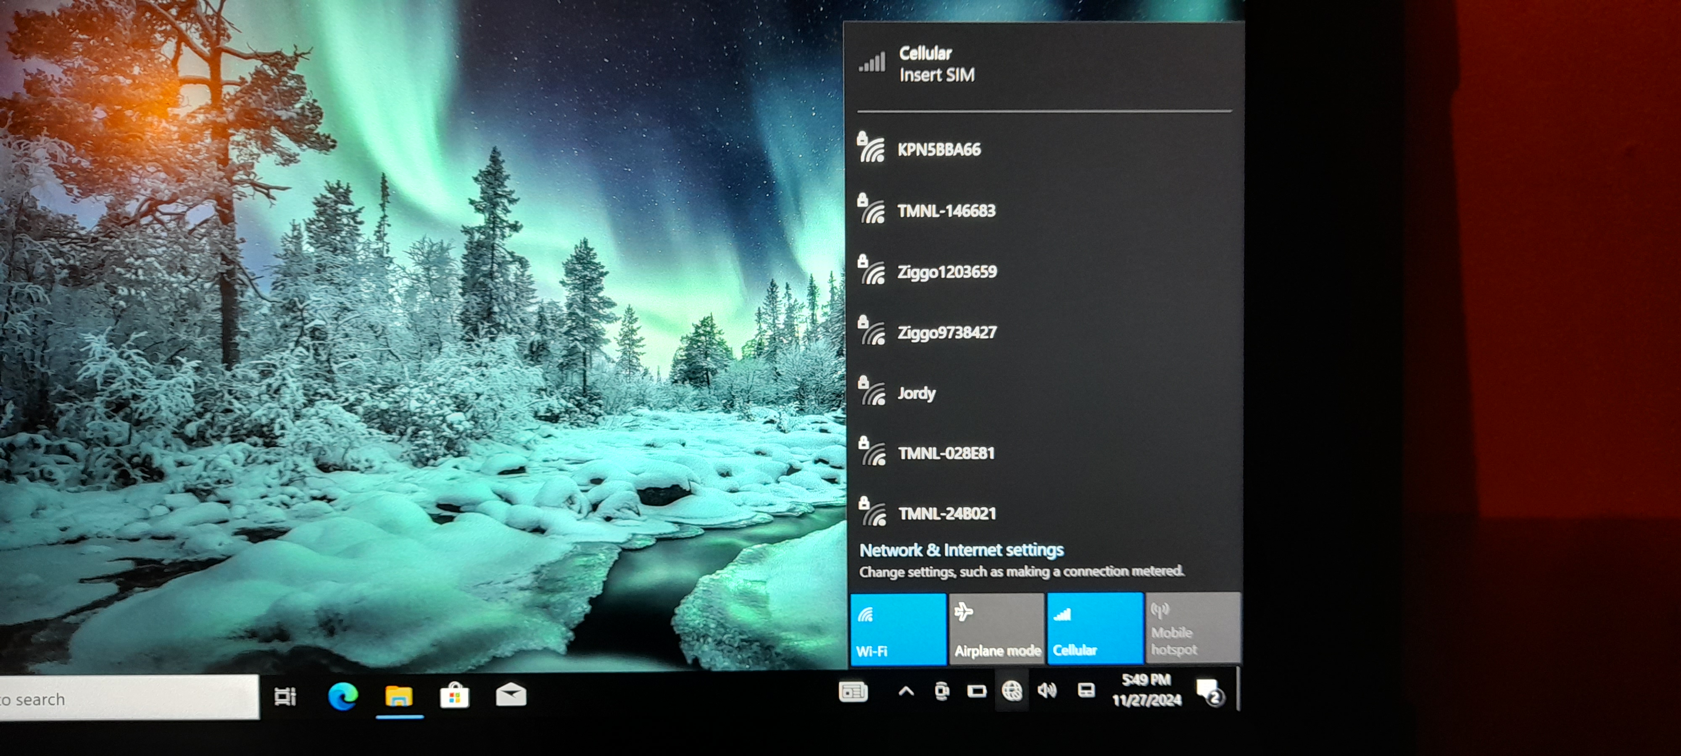Click the battery status tray icon
This screenshot has height=756, width=1681.
tap(977, 691)
